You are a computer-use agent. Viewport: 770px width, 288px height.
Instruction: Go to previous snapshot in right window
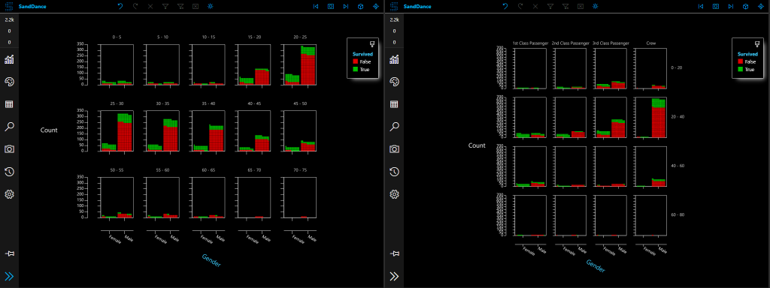point(701,6)
